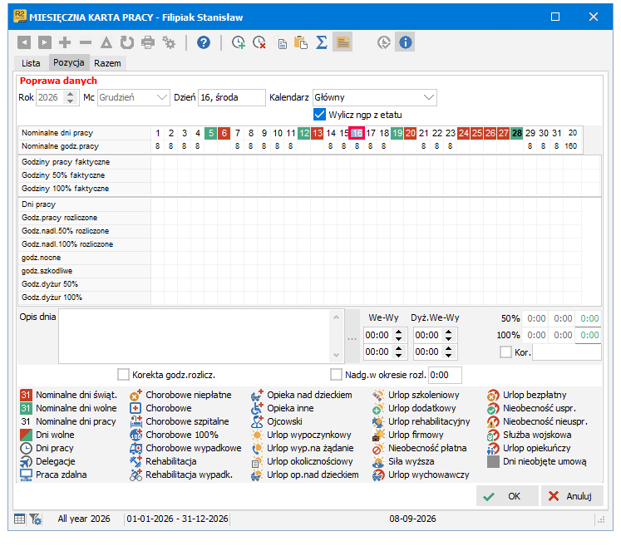Tick the Kor. checkbox
Screen dimensions: 621x546
coord(505,352)
